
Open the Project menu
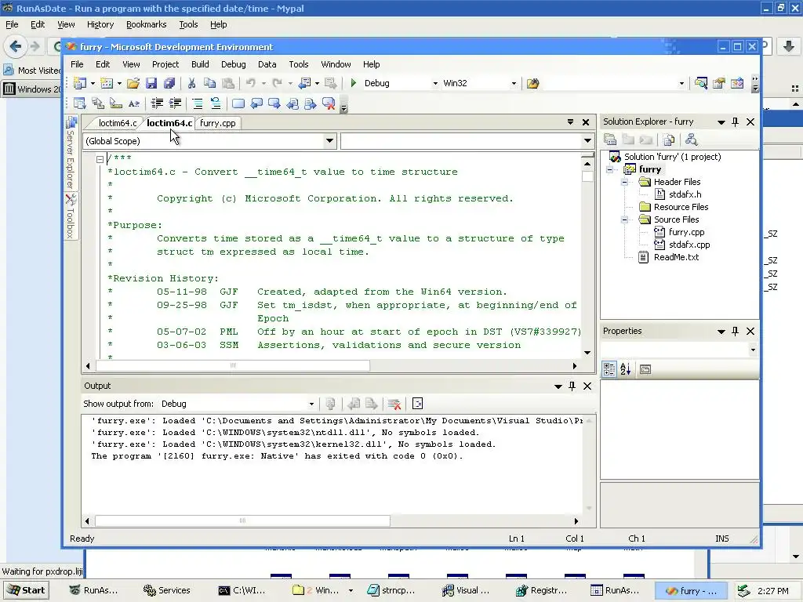coord(165,64)
